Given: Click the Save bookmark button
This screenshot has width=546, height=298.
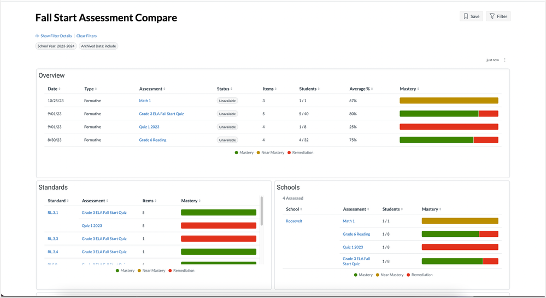Looking at the screenshot, I should pyautogui.click(x=471, y=16).
